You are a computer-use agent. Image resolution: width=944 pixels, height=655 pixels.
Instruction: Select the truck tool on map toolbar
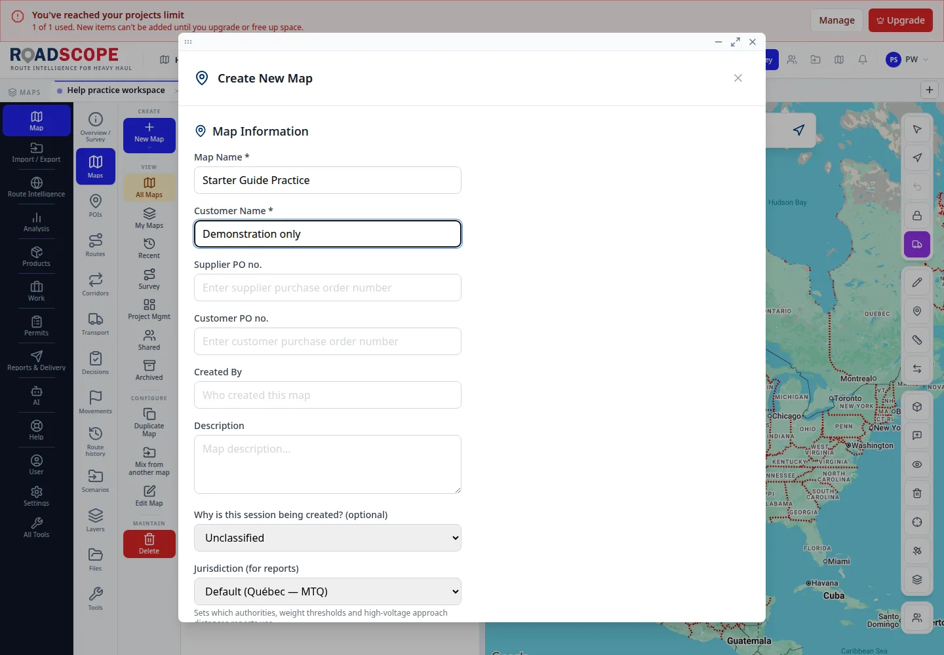point(917,244)
